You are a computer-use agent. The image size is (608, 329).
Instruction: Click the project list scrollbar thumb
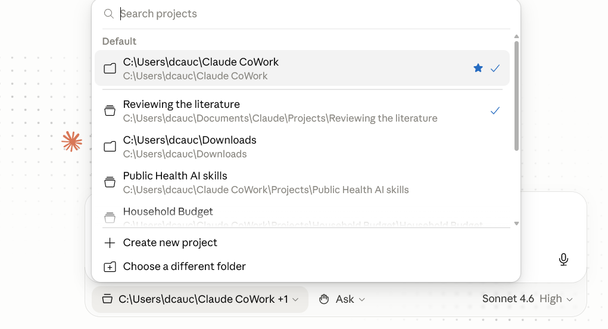516,96
